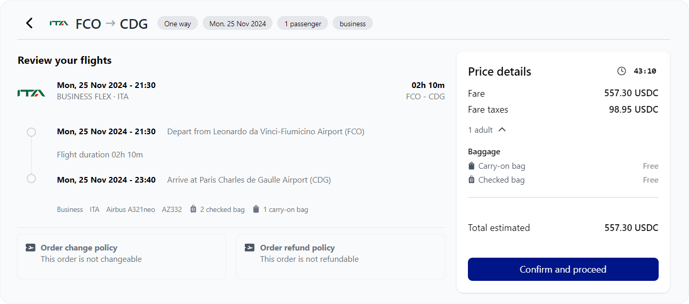Click the clock icon next to the timer
This screenshot has width=689, height=304.
621,71
